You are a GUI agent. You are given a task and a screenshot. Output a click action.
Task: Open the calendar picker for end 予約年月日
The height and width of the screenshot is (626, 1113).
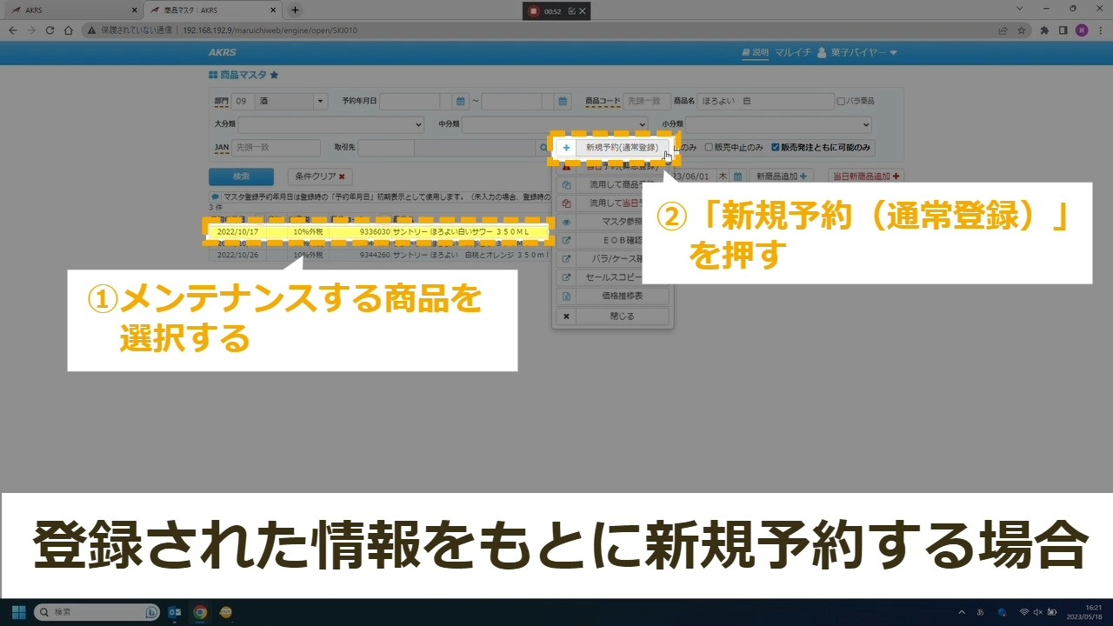[x=563, y=102]
